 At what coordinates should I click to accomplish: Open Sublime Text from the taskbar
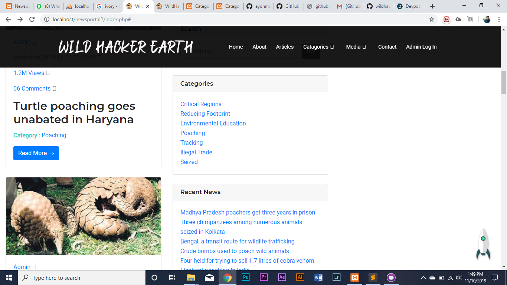pos(373,278)
